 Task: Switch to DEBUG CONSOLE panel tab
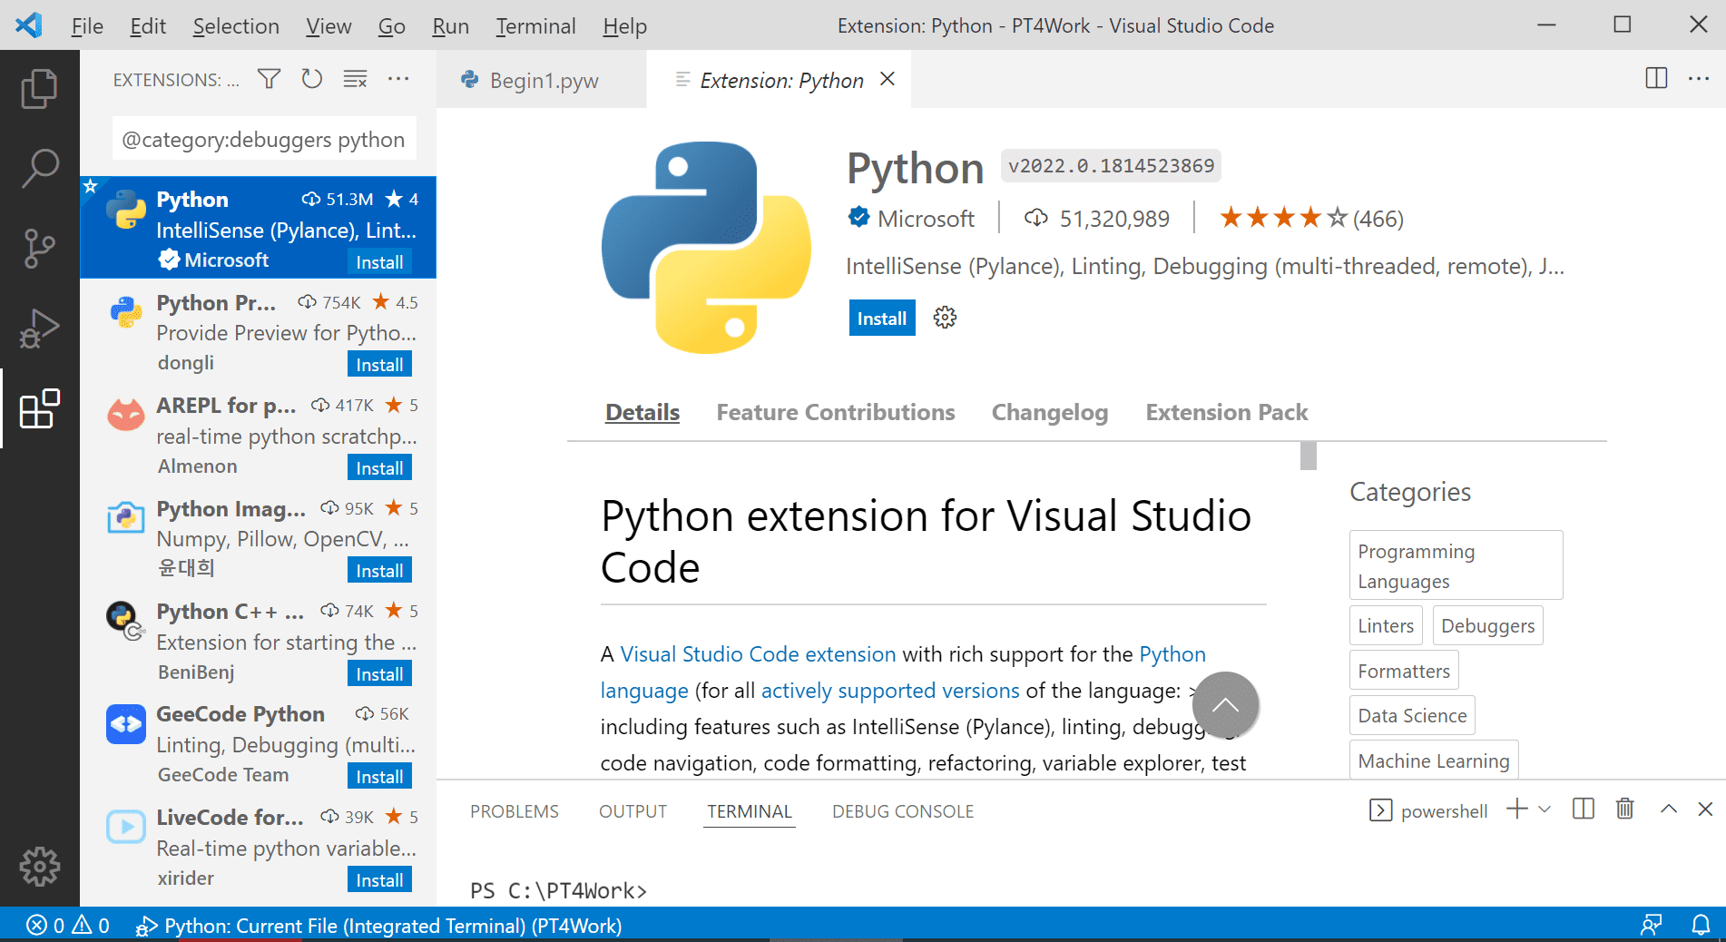click(903, 811)
